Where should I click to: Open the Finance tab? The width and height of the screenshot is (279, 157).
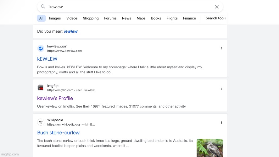click(x=189, y=18)
